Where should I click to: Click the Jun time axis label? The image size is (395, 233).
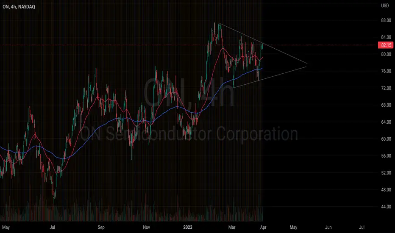point(328,227)
